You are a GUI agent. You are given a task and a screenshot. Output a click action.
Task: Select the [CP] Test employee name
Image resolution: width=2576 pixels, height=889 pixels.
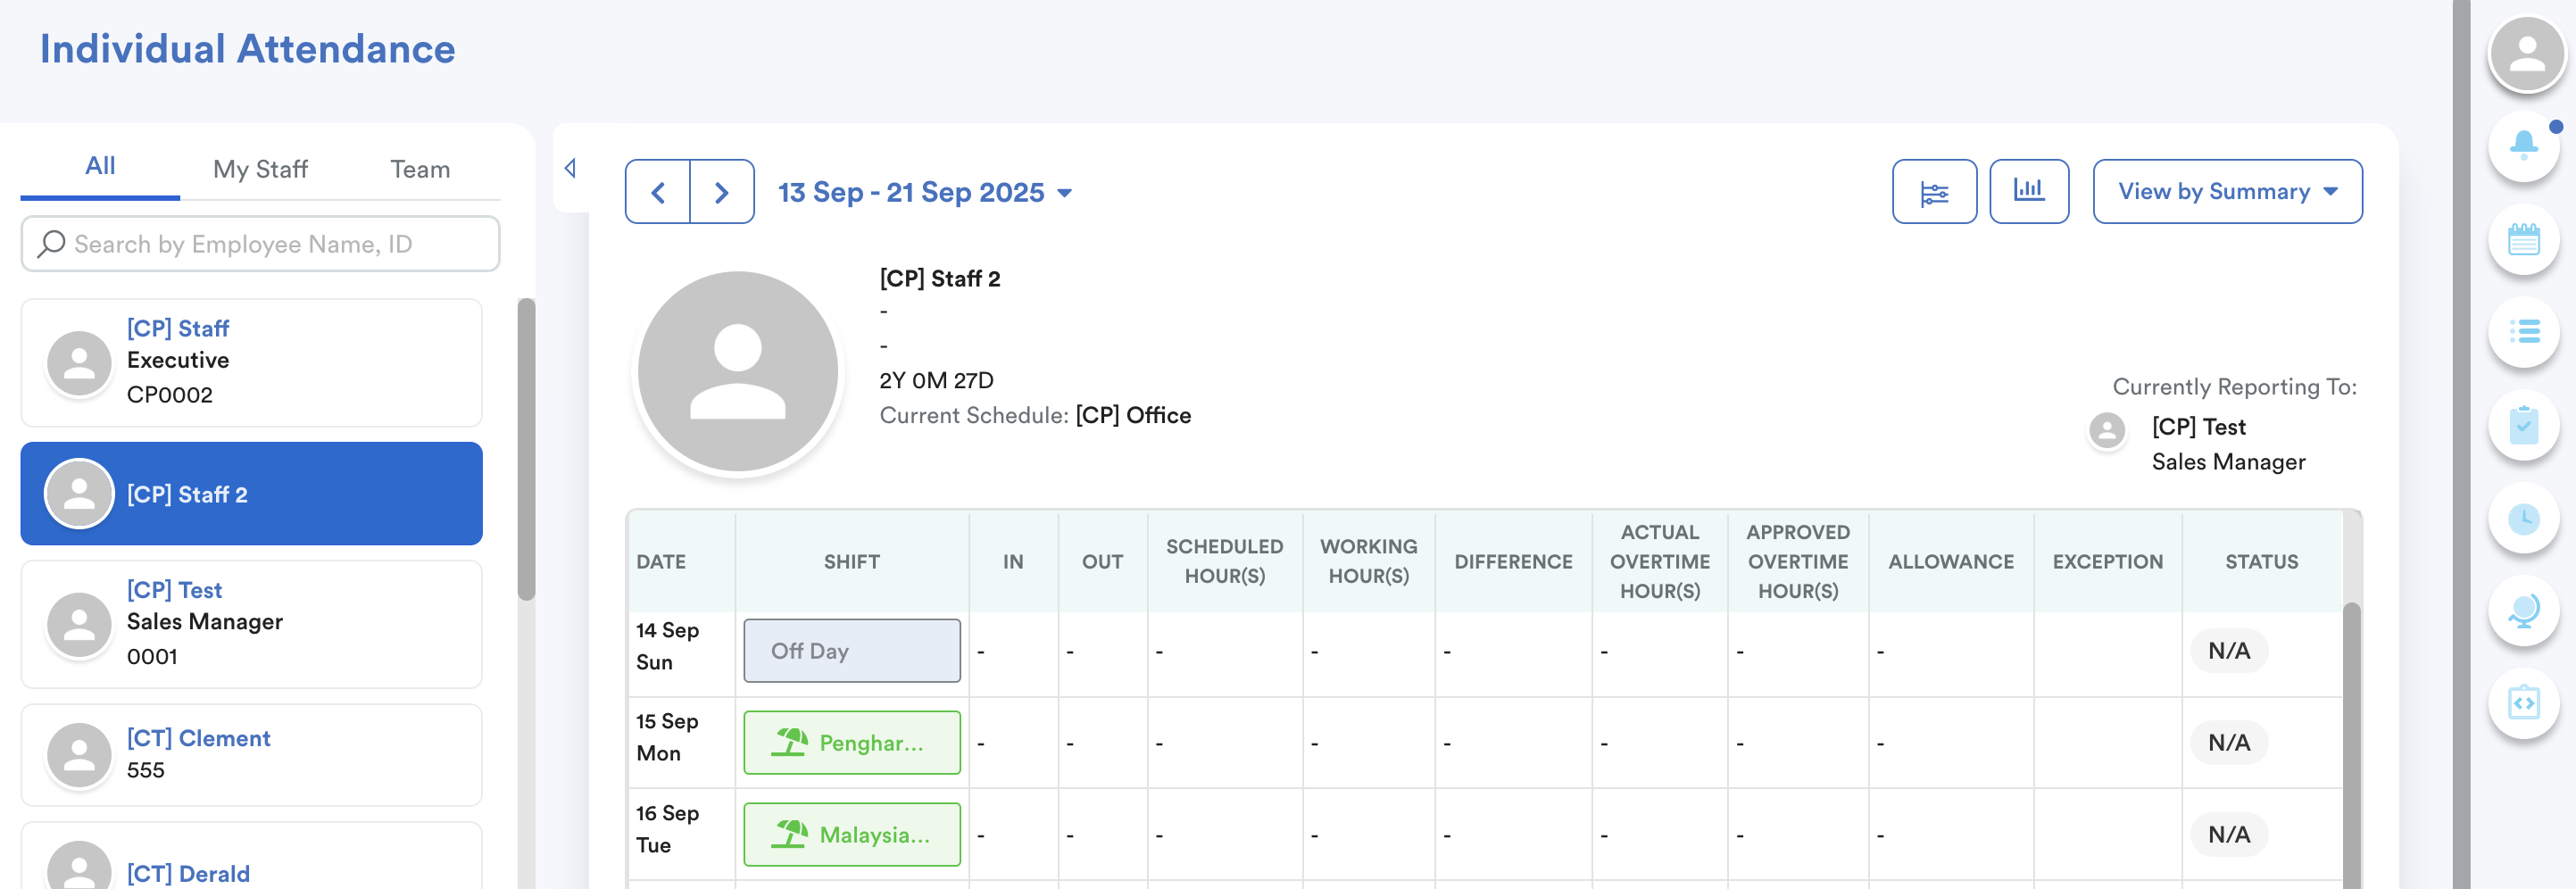pos(174,590)
